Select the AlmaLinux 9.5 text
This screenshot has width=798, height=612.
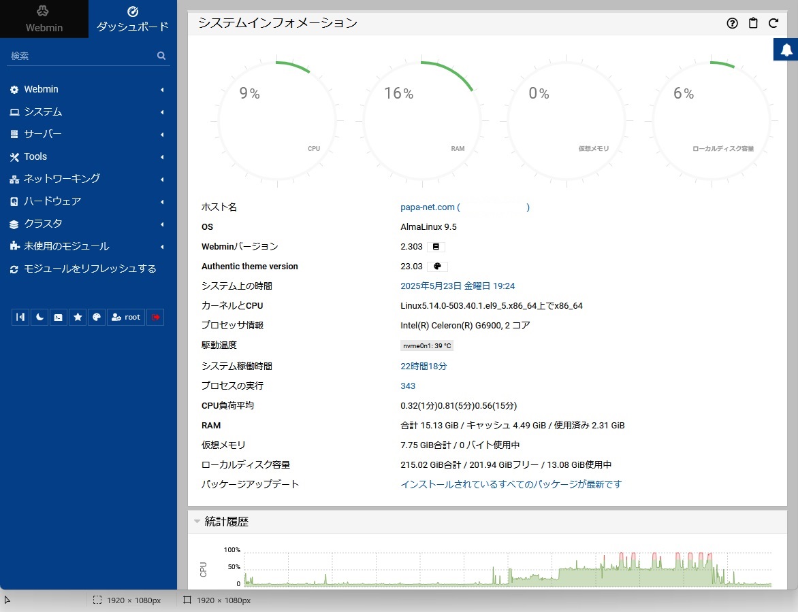(428, 226)
